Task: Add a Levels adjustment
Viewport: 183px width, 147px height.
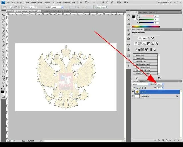Action: 144,38
